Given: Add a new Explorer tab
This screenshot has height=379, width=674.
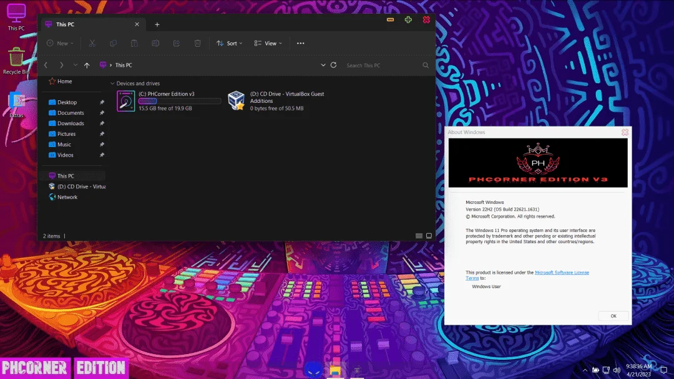Looking at the screenshot, I should tap(157, 24).
